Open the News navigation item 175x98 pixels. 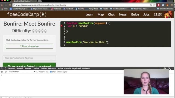[x=123, y=14]
